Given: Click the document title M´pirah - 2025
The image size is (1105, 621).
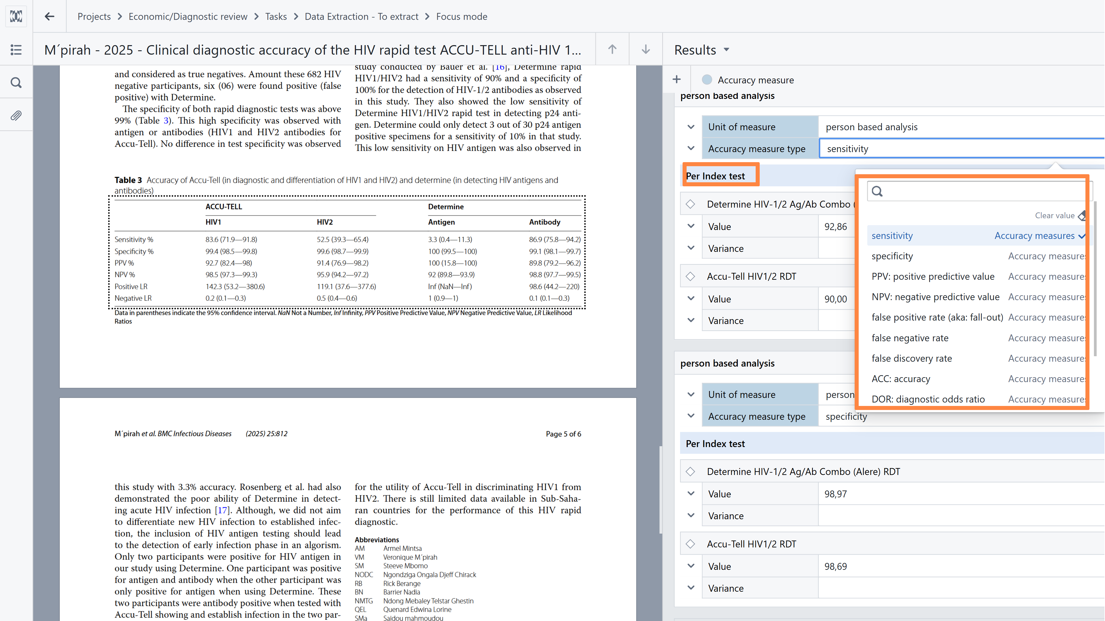Looking at the screenshot, I should click(313, 50).
